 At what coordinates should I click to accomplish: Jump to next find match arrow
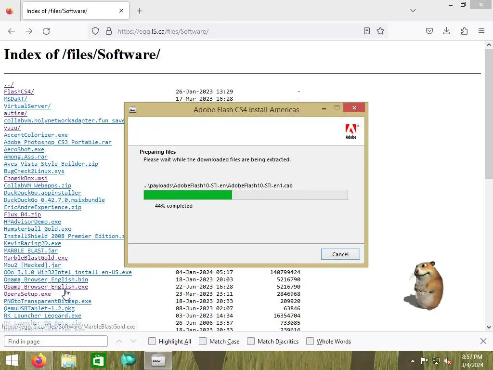coord(133,341)
